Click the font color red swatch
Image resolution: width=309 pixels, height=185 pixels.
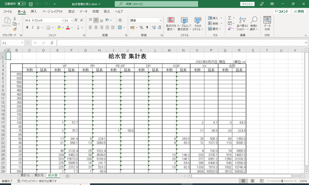(68, 28)
